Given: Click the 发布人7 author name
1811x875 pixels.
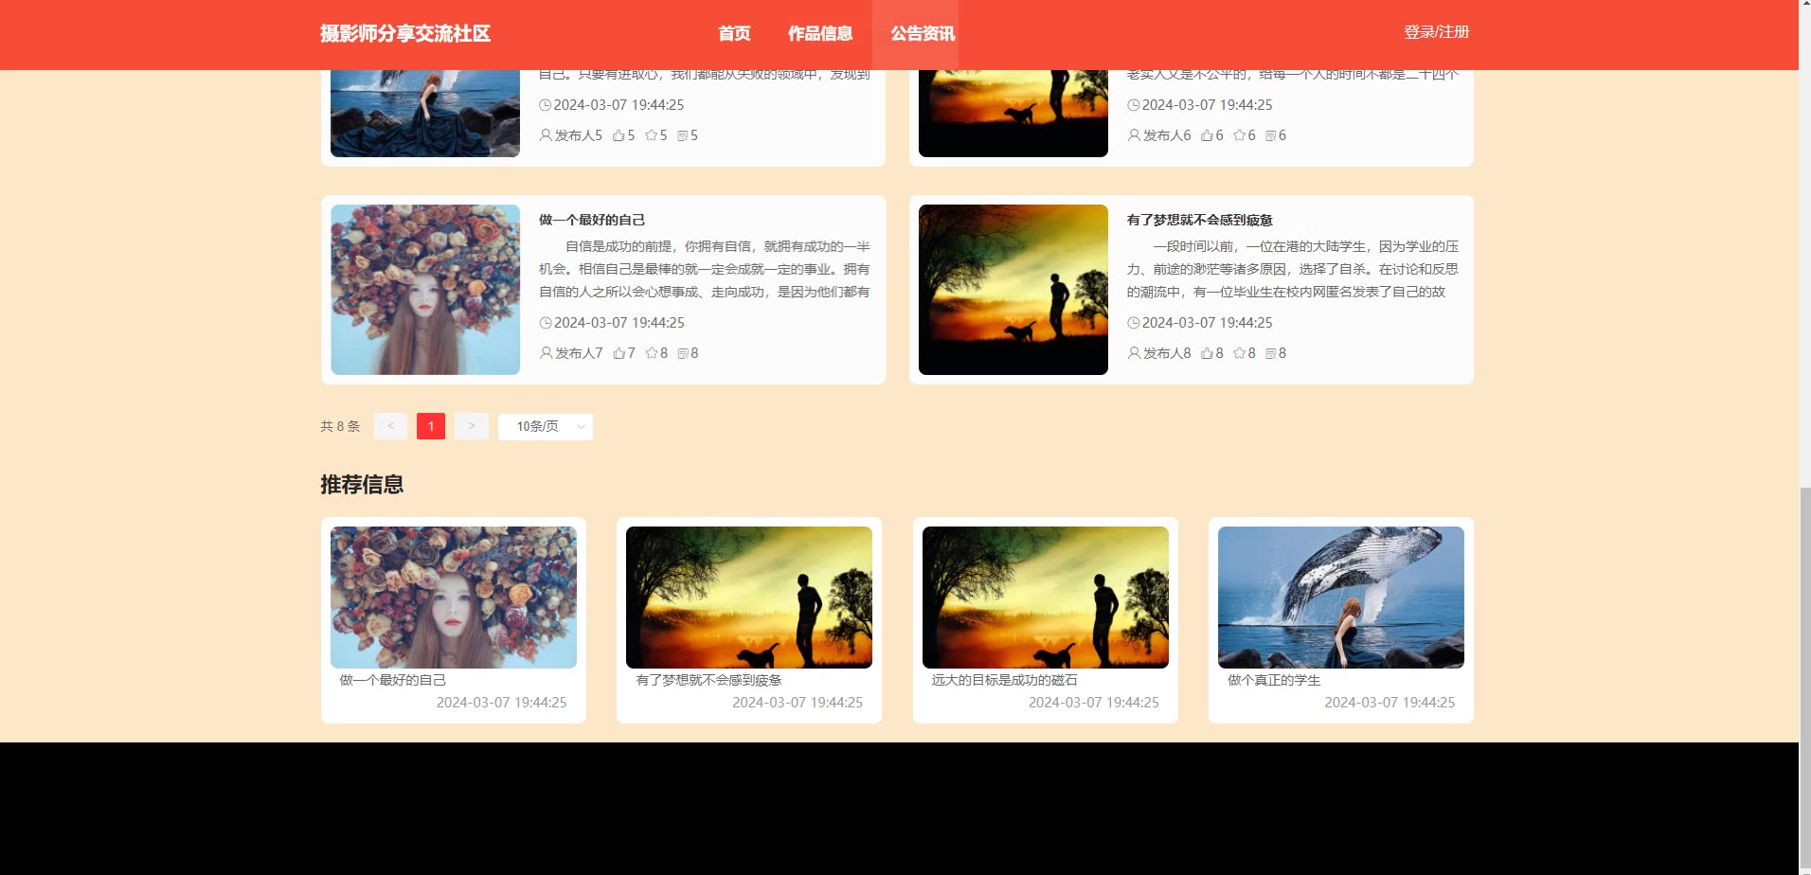Looking at the screenshot, I should pos(579,353).
